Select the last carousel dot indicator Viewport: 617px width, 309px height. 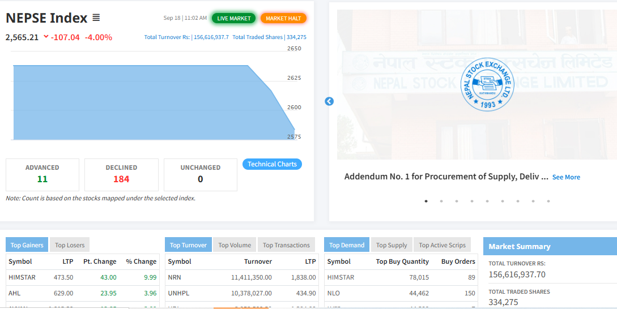548,201
